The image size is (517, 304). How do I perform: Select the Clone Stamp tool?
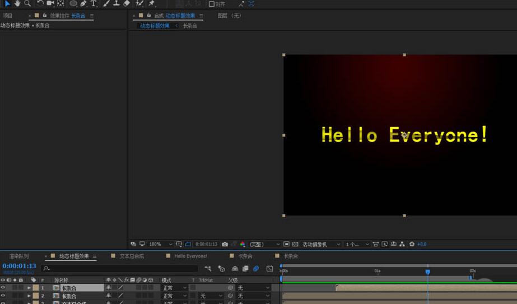click(116, 3)
